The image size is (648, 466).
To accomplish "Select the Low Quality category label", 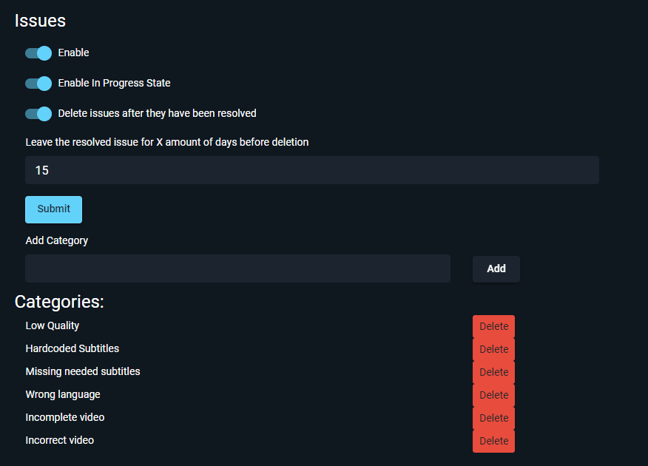I will click(52, 325).
